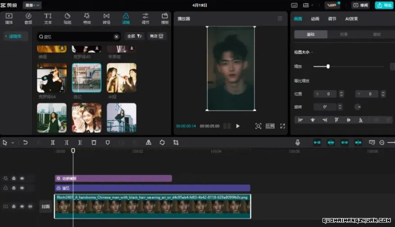Align clip to vertical center
This screenshot has width=395, height=227.
[x=349, y=120]
